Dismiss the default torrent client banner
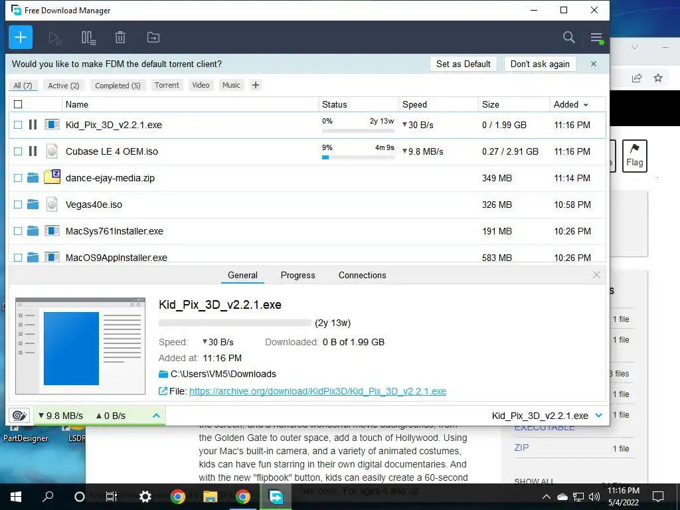The height and width of the screenshot is (510, 680). point(594,64)
